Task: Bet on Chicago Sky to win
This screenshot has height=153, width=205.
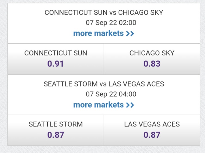Action: pyautogui.click(x=152, y=59)
